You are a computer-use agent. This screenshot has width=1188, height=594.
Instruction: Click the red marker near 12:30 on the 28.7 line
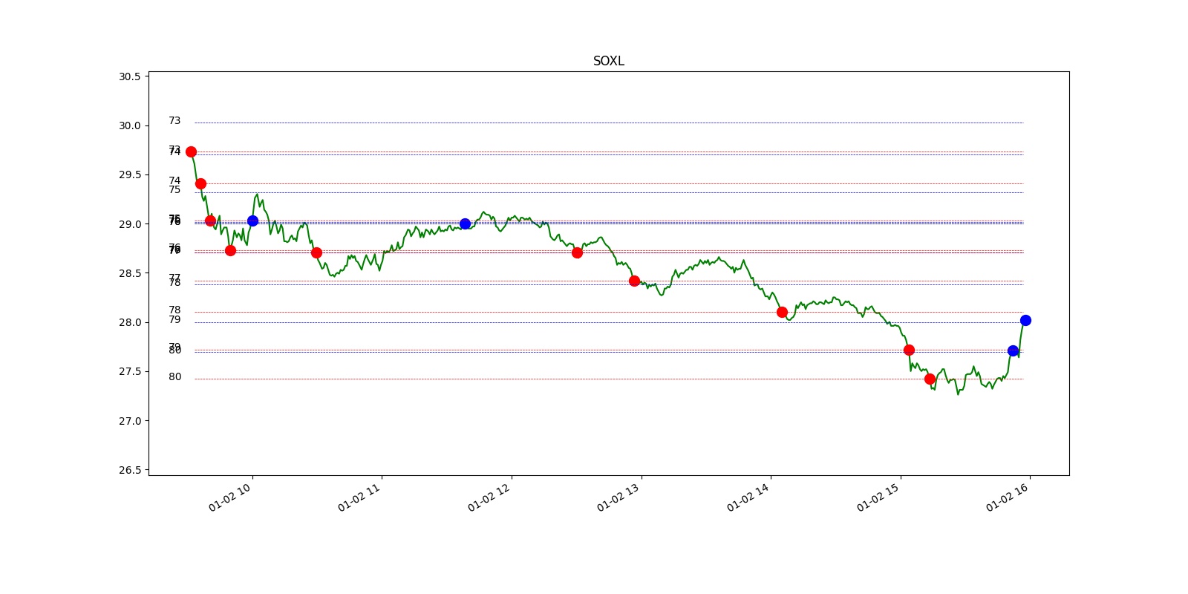(x=577, y=252)
